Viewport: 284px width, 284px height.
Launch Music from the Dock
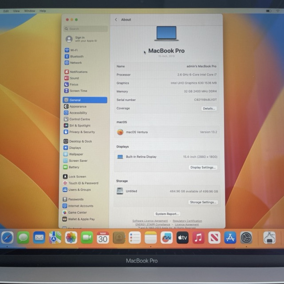click(198, 237)
